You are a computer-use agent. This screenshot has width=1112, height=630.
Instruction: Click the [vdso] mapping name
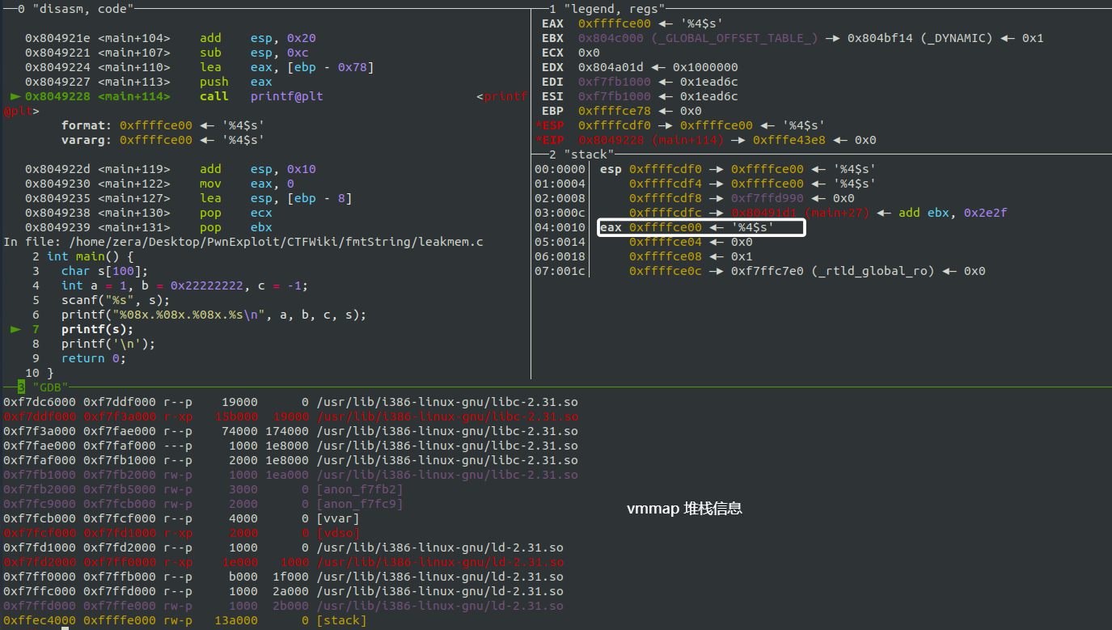339,533
